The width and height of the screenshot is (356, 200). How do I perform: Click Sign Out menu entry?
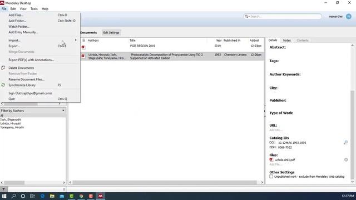pos(40,93)
